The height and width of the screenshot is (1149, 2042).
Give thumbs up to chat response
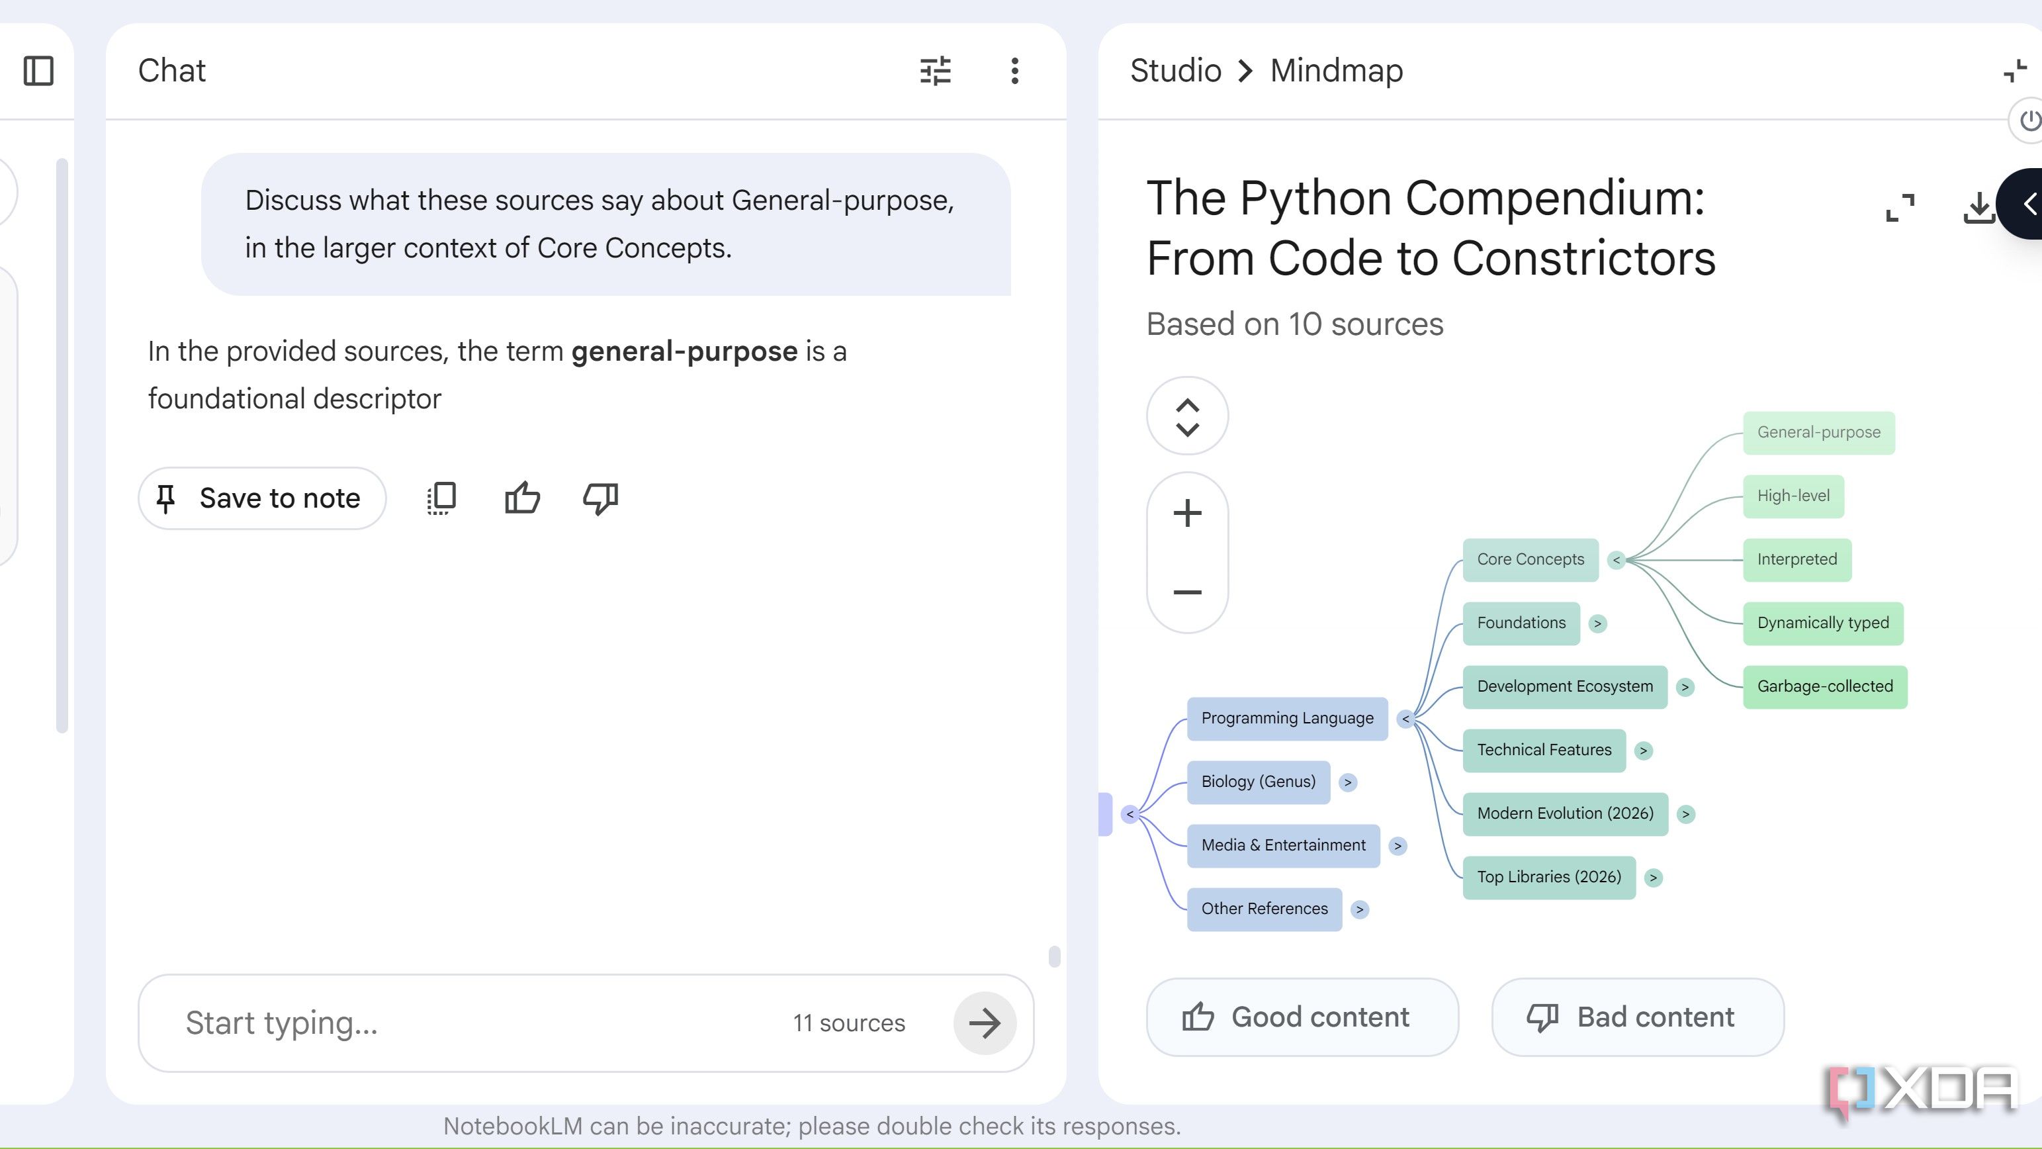(x=521, y=498)
